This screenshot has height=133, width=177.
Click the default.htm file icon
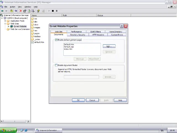point(33,42)
